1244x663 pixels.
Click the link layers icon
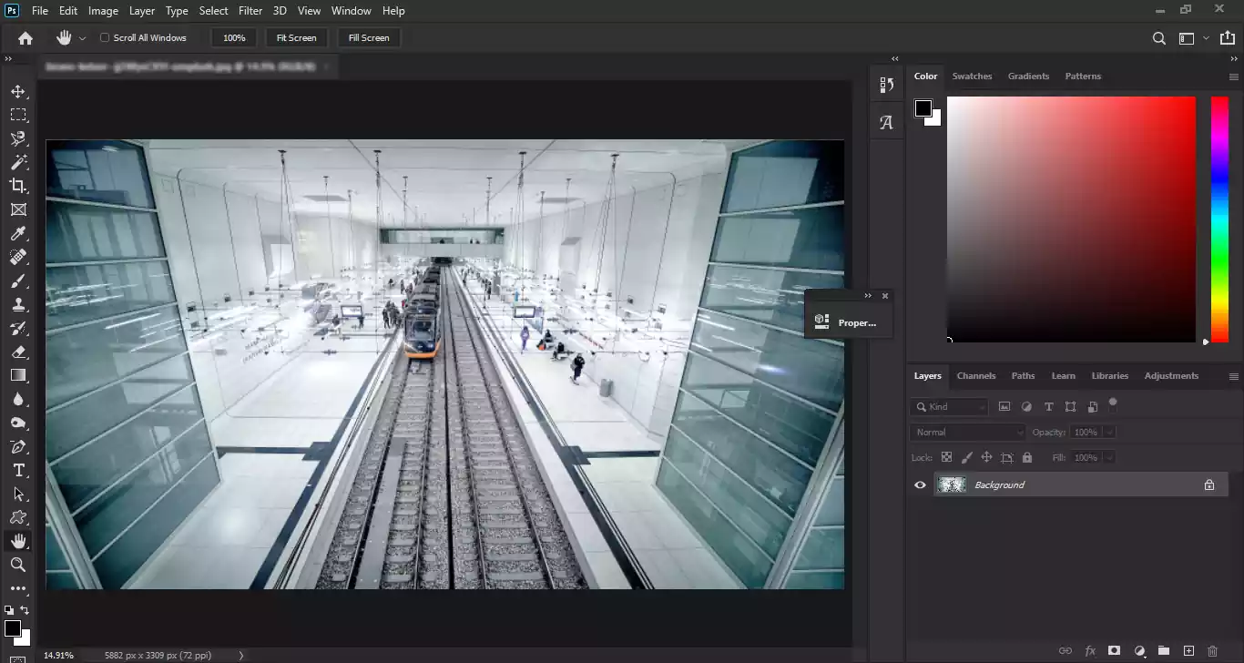point(1065,650)
